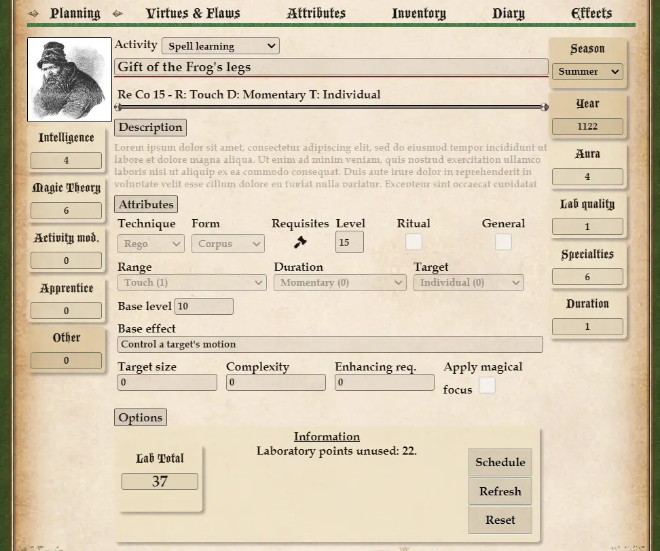Open the Virtues & Flaws tab
Viewport: 660px width, 551px height.
pos(193,14)
